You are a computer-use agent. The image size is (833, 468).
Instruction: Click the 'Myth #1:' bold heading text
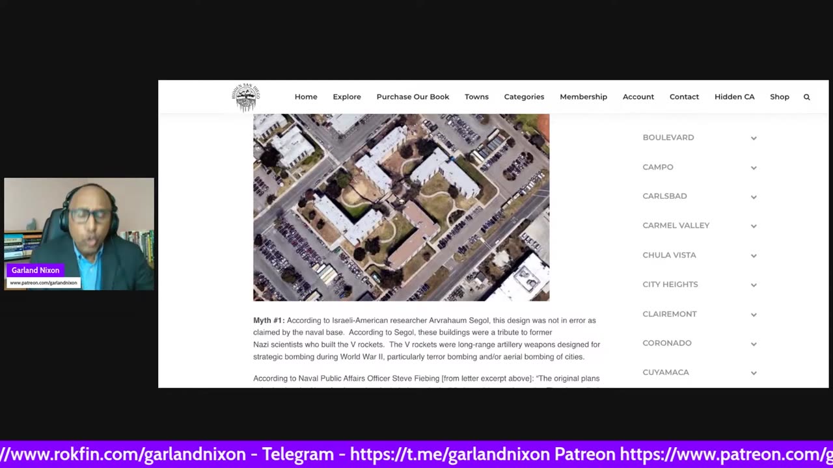click(269, 320)
